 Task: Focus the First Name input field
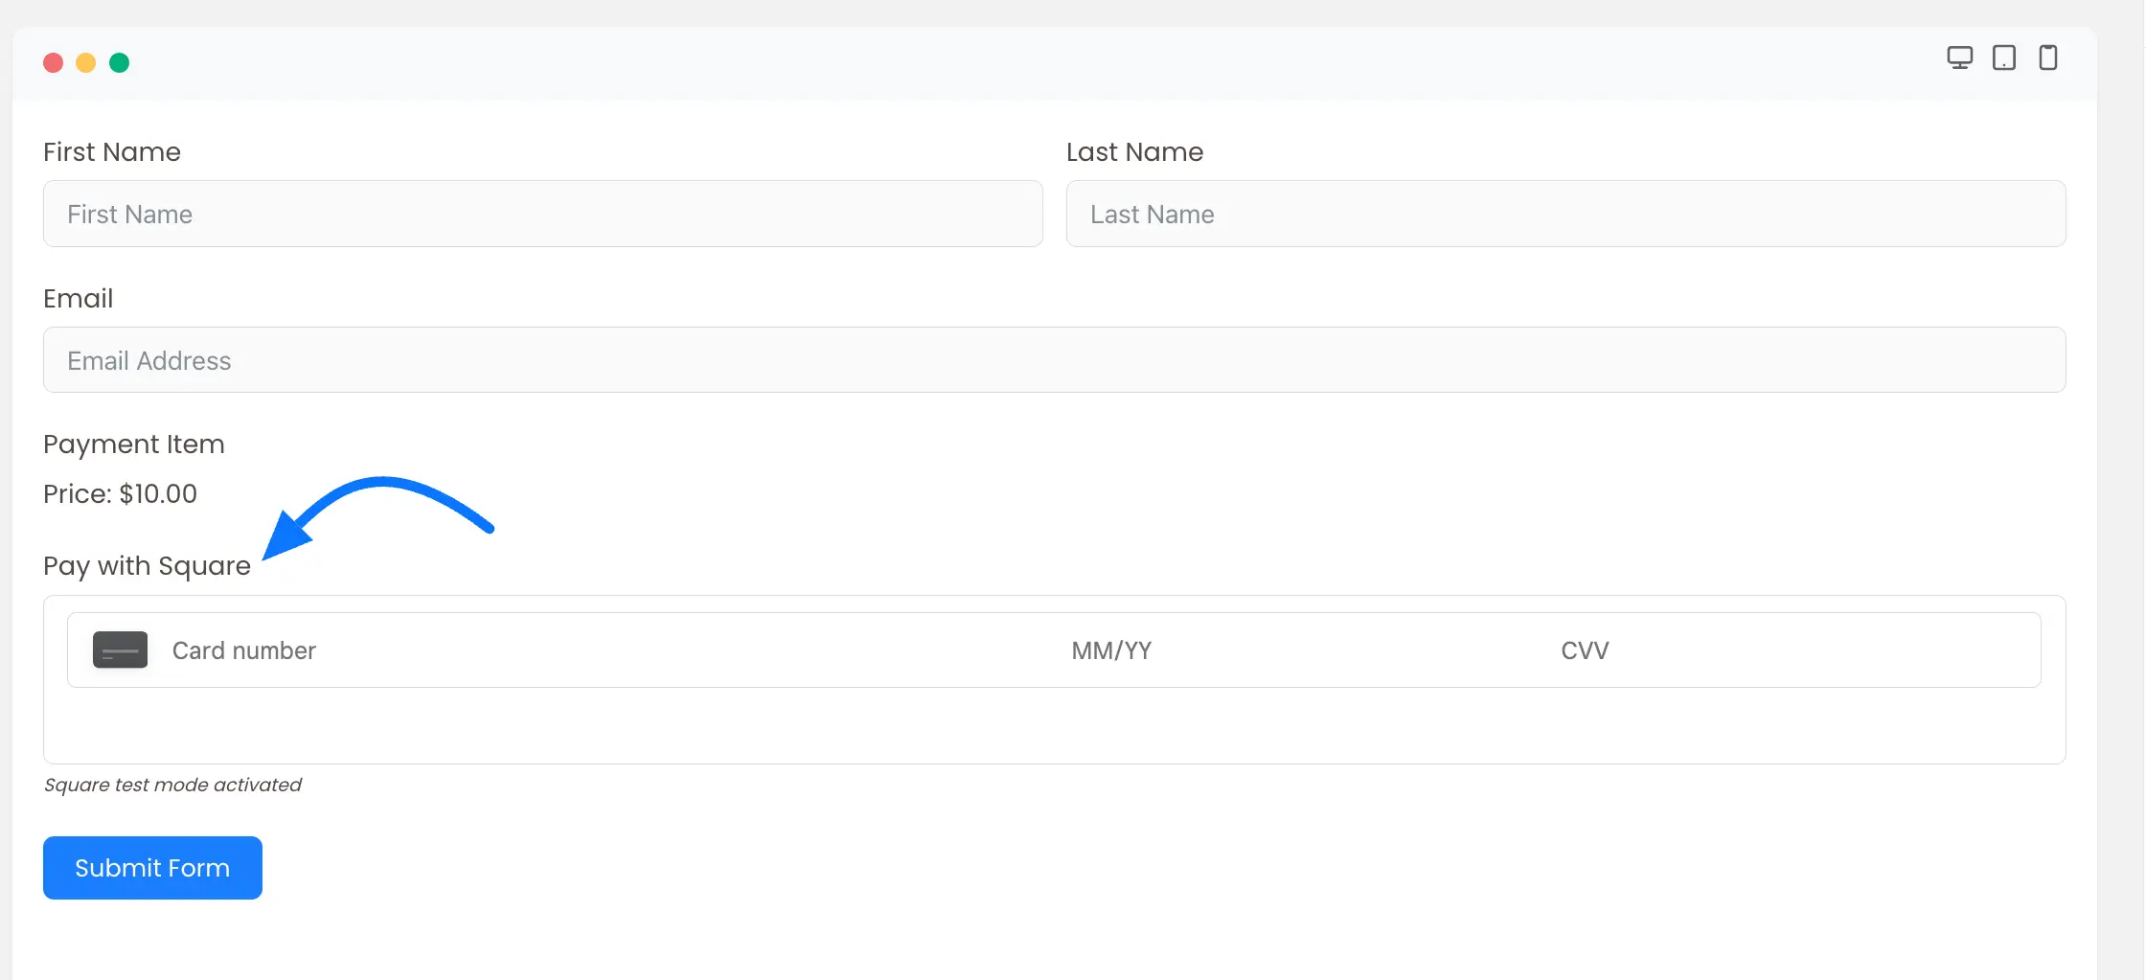point(542,214)
